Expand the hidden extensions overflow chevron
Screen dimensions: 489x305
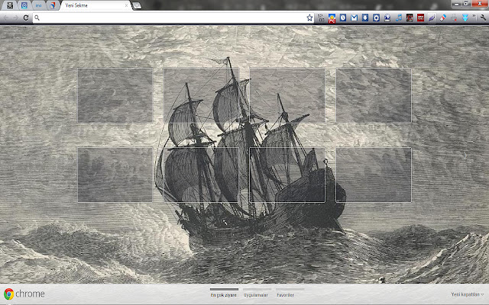(x=474, y=17)
